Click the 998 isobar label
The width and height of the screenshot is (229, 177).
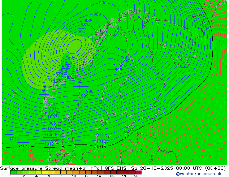90,91
